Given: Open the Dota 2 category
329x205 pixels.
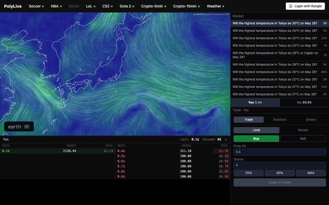Looking at the screenshot, I should click(x=127, y=6).
